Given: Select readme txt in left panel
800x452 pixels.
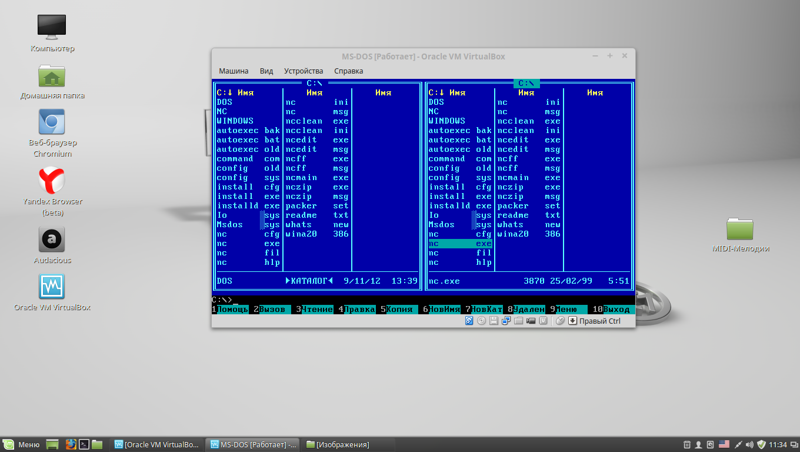Looking at the screenshot, I should click(317, 215).
